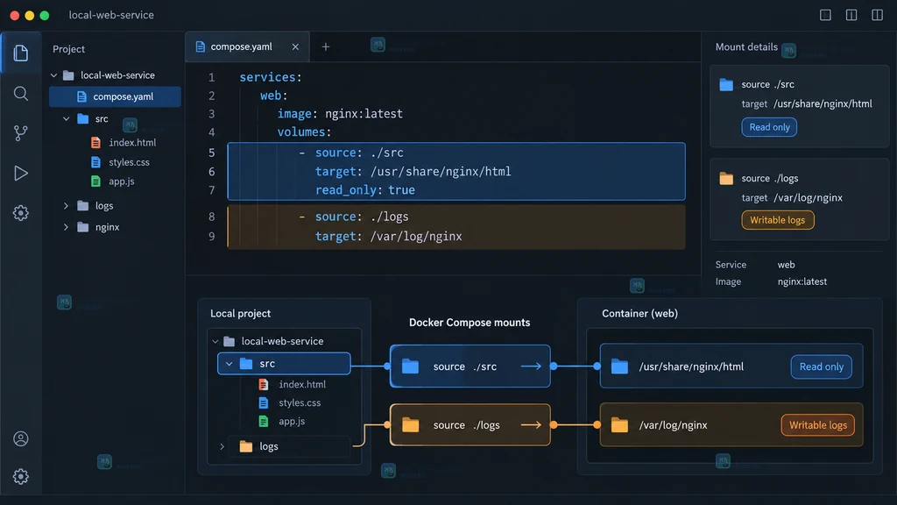Viewport: 897px width, 505px height.
Task: Click the Mount details panel title
Action: pyautogui.click(x=746, y=47)
